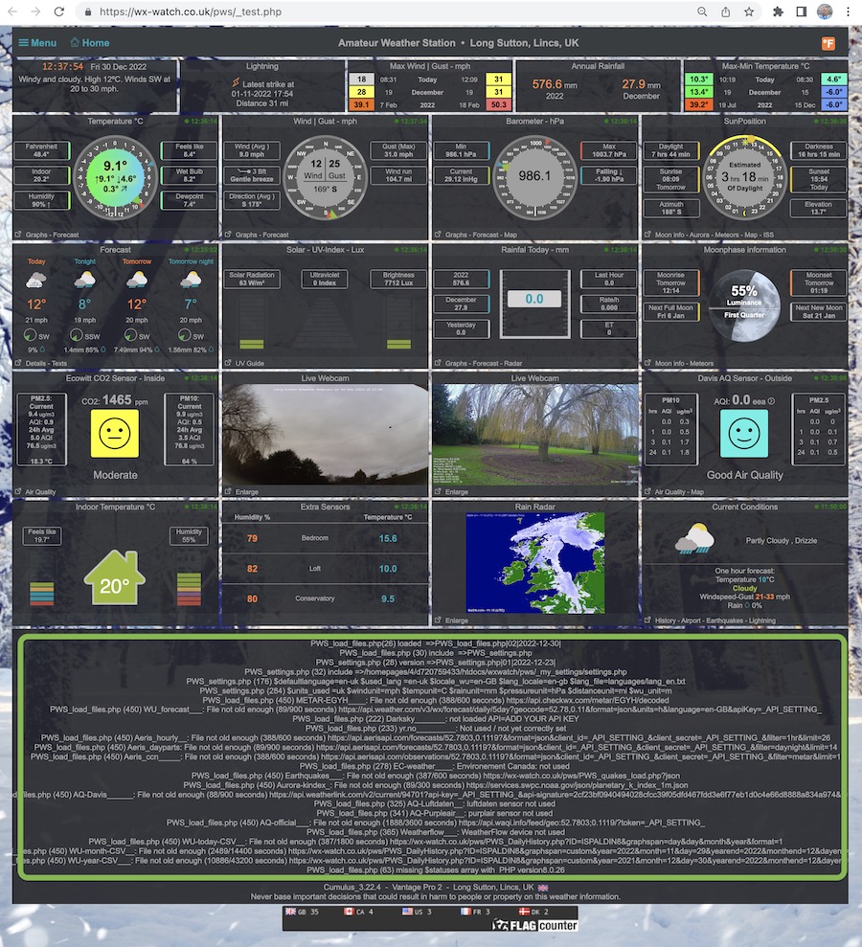Click the barometer dial showing 986.1
The image size is (862, 947).
[x=534, y=177]
